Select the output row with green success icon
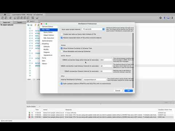 tap(100, 113)
